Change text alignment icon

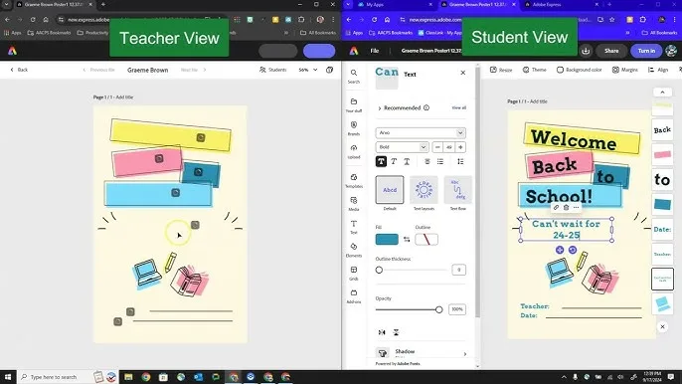point(427,161)
